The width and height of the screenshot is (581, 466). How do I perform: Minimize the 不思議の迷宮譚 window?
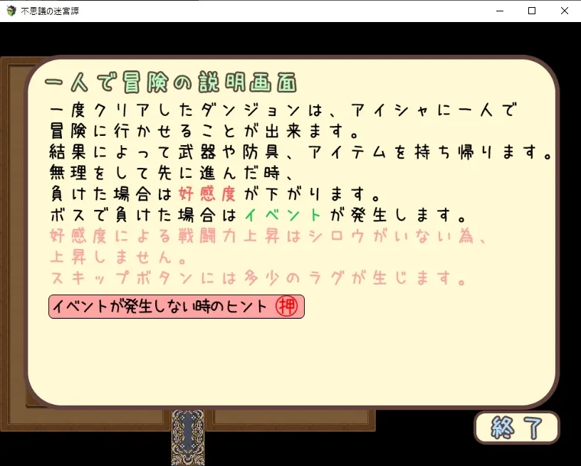tap(499, 11)
